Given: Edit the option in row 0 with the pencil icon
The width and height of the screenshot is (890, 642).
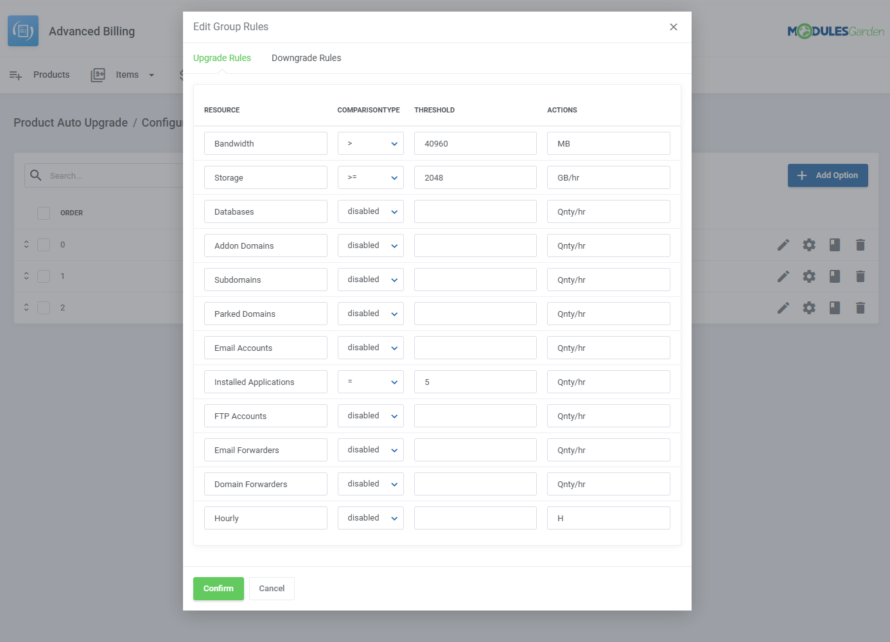Looking at the screenshot, I should [x=783, y=245].
